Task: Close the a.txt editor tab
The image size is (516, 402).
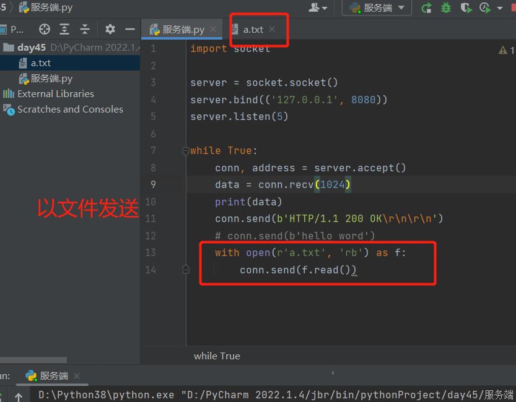Action: click(272, 29)
